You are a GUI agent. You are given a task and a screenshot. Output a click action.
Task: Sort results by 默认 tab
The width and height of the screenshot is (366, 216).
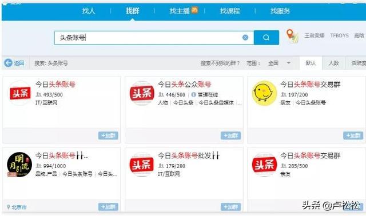click(x=311, y=63)
